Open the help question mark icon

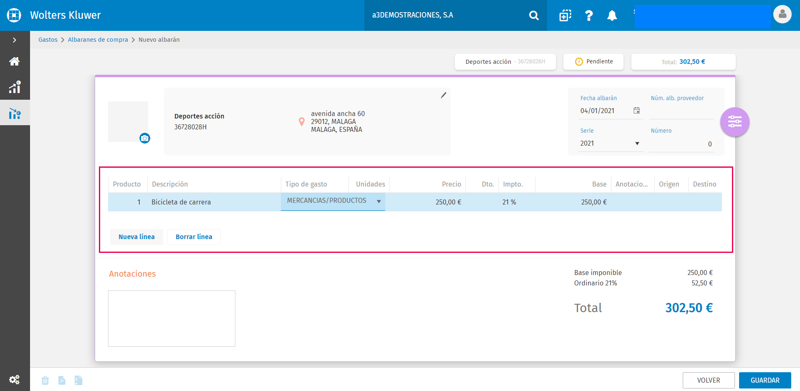pos(589,15)
